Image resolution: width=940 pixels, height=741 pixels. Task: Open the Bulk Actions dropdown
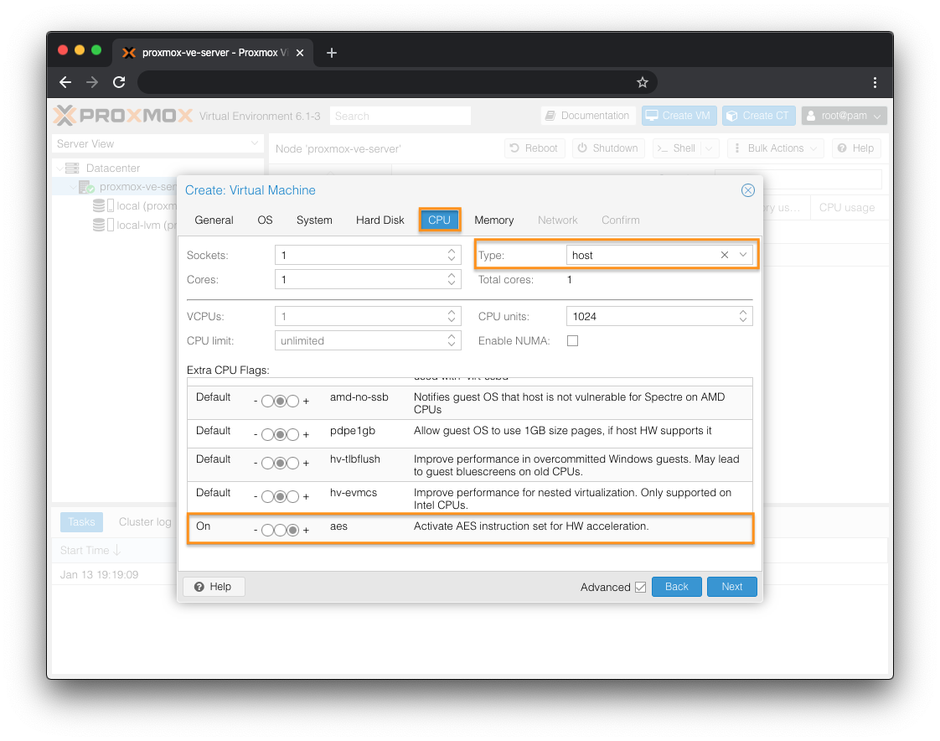(776, 148)
